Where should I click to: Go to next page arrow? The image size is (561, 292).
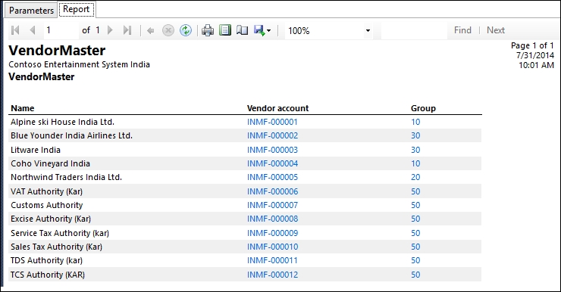pyautogui.click(x=110, y=30)
